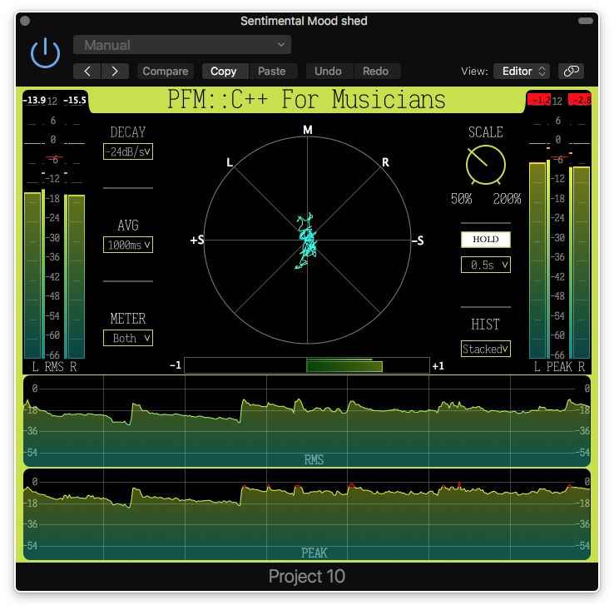Open the DECAY -24dB/s dropdown
This screenshot has height=610, width=614.
pos(128,151)
